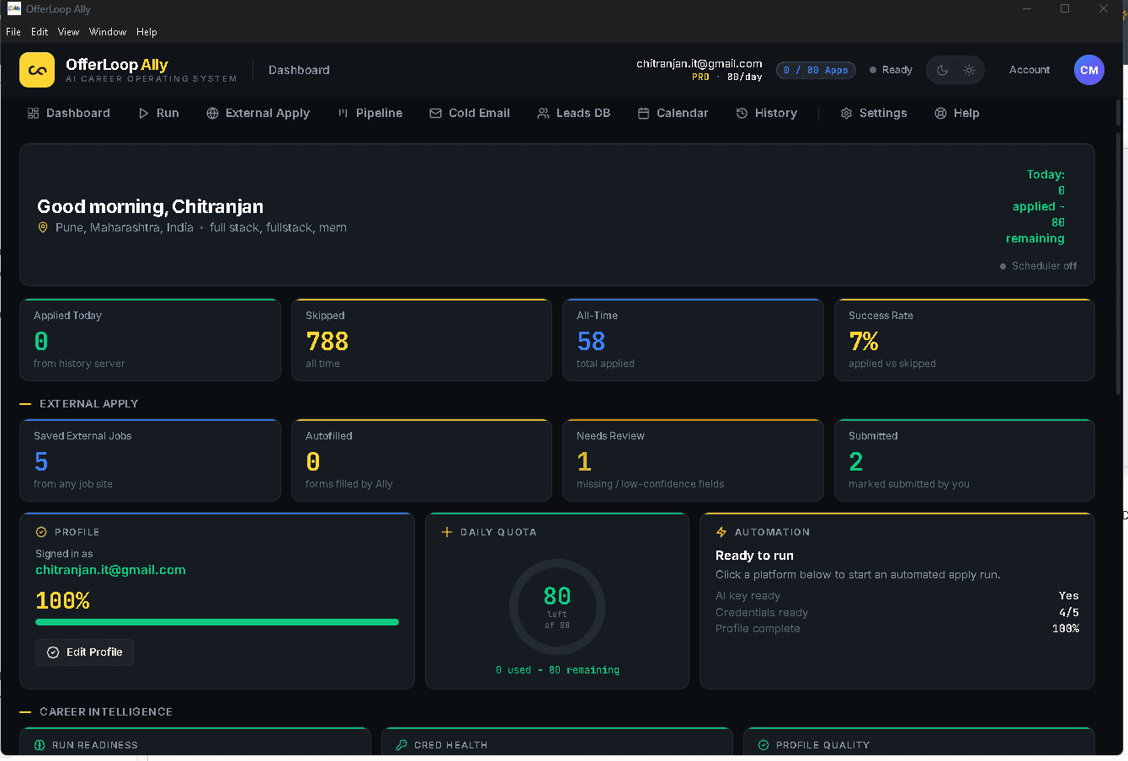This screenshot has width=1128, height=761.
Task: Open the Help menu in the menu bar
Action: point(146,32)
